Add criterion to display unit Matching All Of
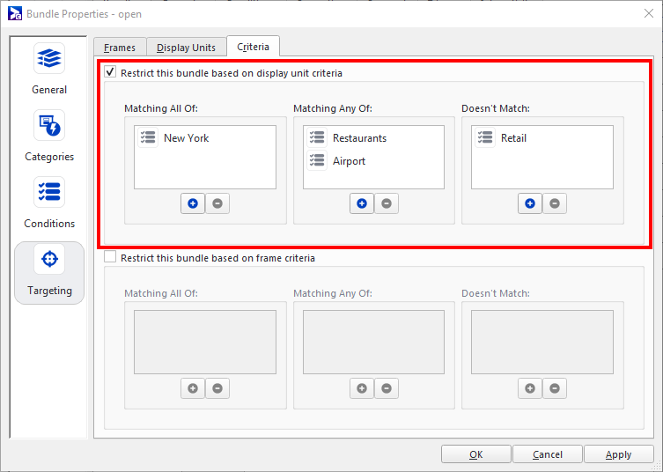663x472 pixels. coord(193,203)
